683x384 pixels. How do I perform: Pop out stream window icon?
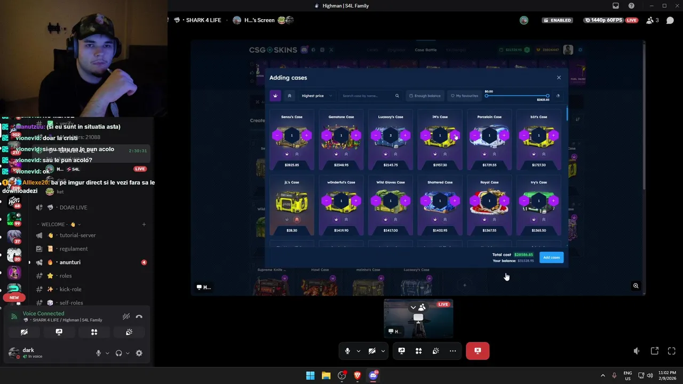[x=655, y=351]
